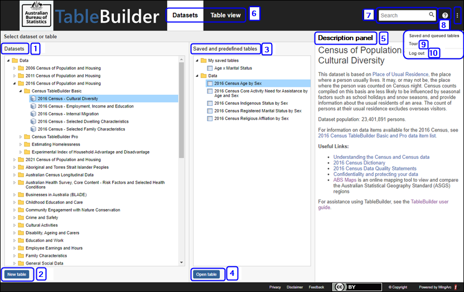Click table icon beside Registered Marital Status by Sex

(210, 111)
